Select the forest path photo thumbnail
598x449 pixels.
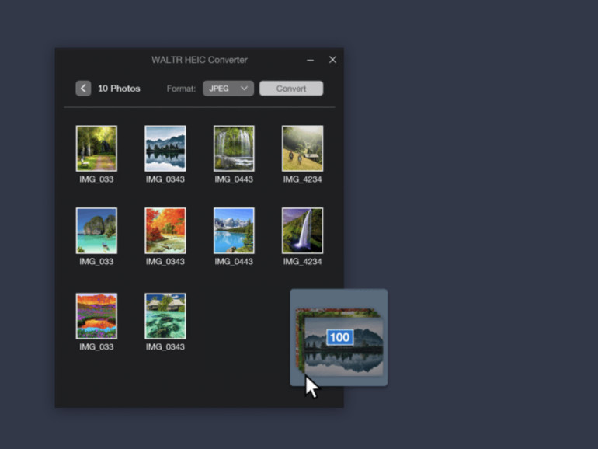click(96, 148)
